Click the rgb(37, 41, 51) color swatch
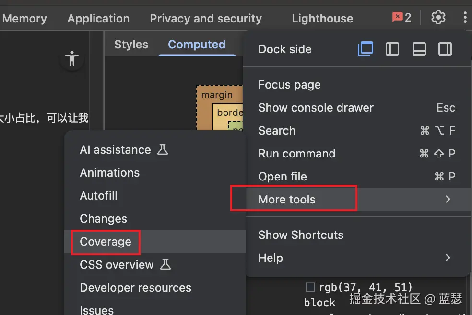The height and width of the screenshot is (315, 472). tap(310, 287)
